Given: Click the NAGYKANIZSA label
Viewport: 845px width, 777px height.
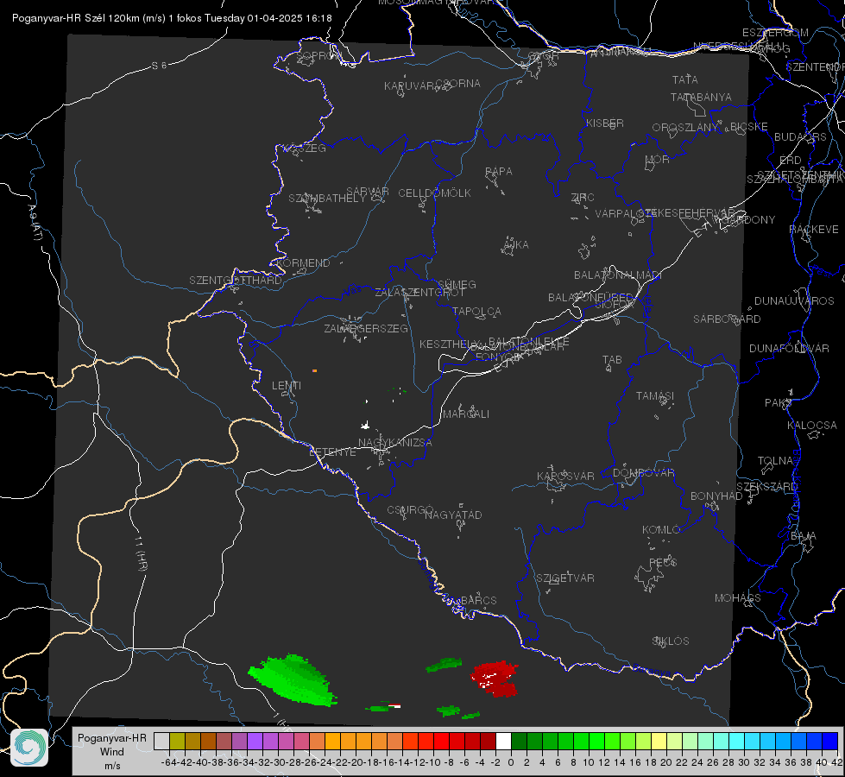Looking at the screenshot, I should coord(395,443).
